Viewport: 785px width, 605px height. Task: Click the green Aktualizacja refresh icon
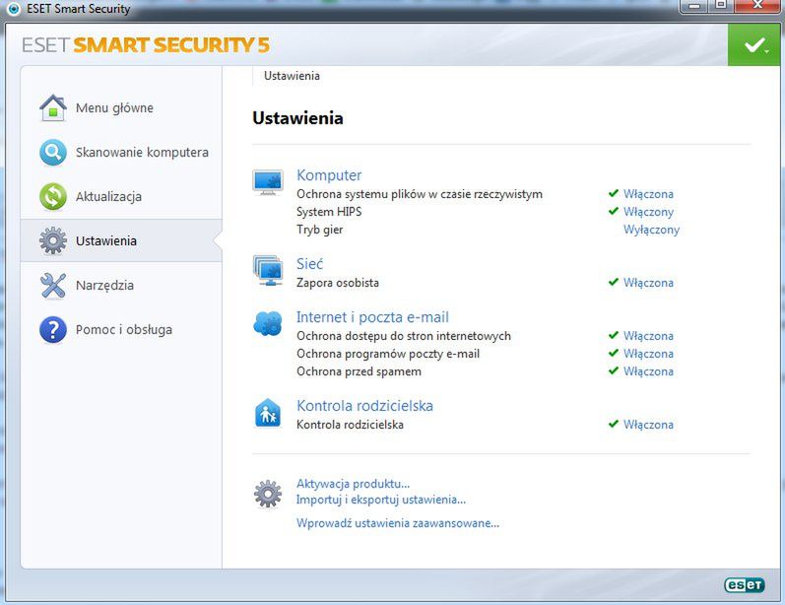(52, 196)
